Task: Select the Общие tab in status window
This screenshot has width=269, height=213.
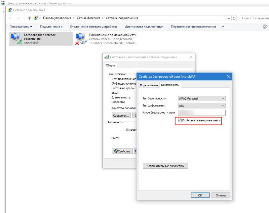Action: [110, 66]
